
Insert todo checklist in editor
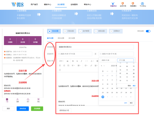69,66
